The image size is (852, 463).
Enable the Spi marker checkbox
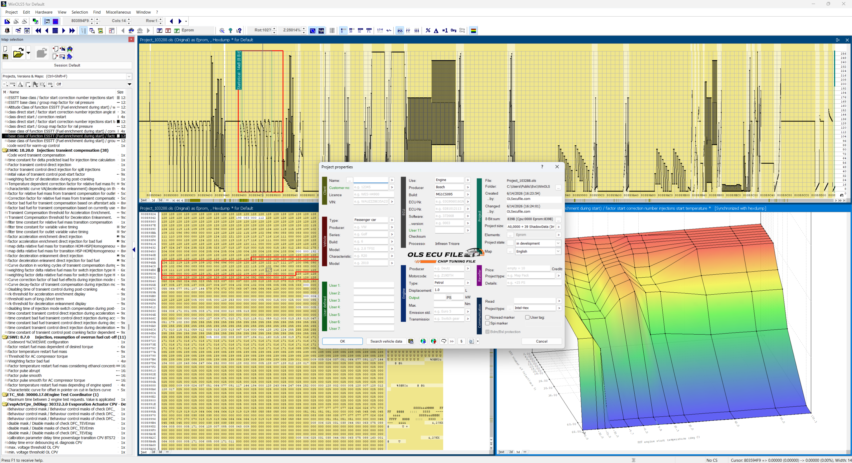coord(488,323)
